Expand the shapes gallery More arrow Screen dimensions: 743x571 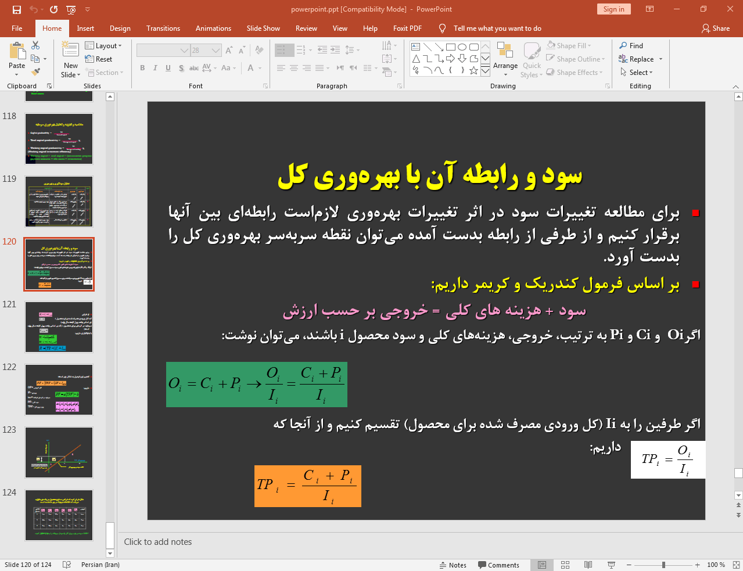(x=485, y=70)
